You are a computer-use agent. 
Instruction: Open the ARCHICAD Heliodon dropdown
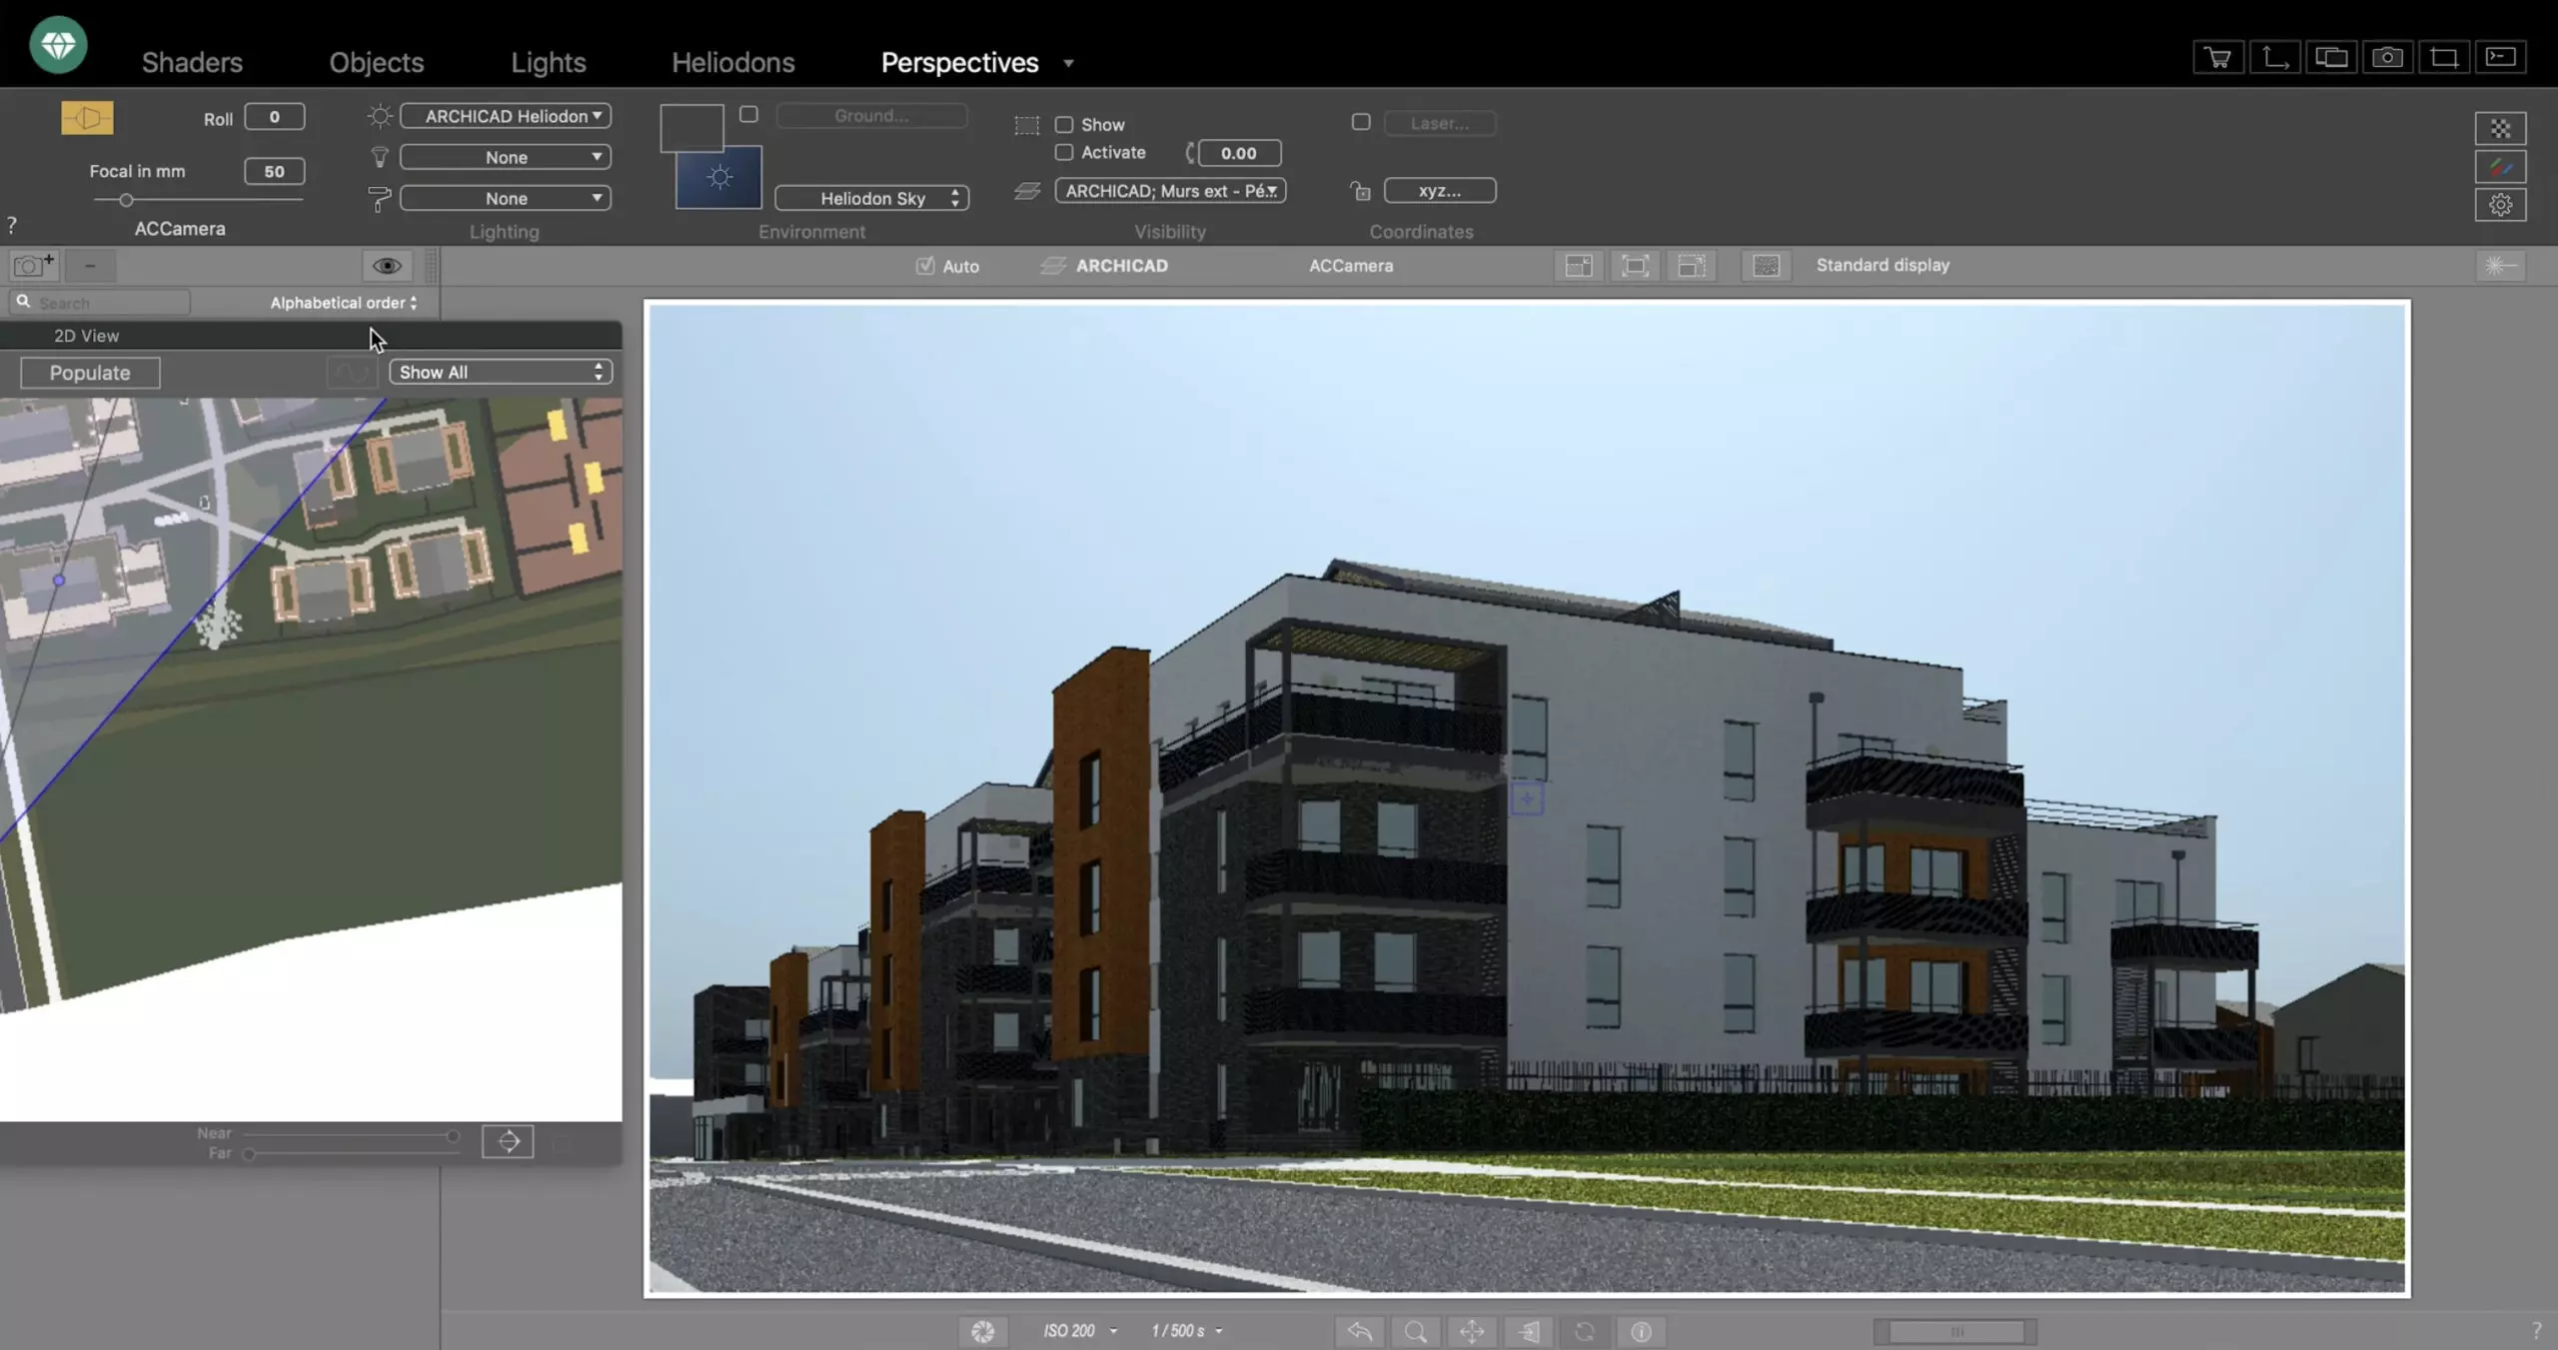506,116
